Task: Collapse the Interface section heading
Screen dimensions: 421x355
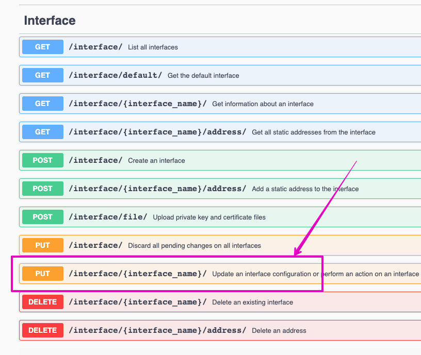Action: 50,21
